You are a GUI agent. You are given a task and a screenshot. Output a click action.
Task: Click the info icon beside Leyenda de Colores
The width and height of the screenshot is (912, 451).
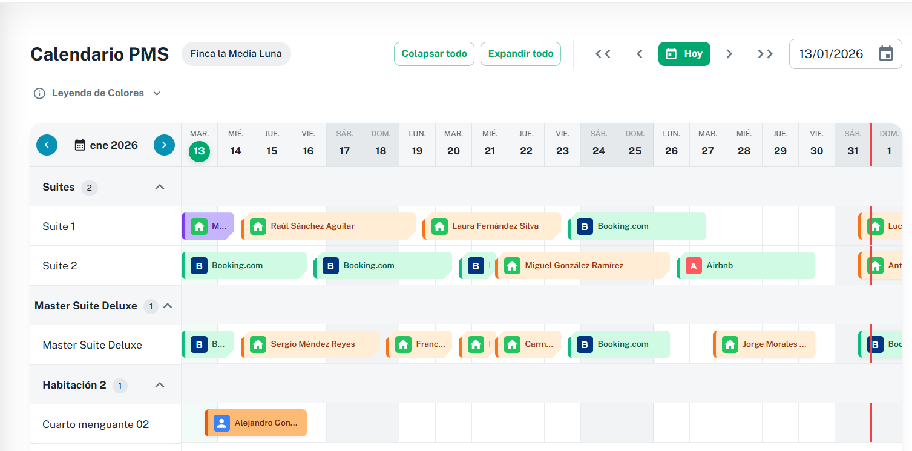39,93
